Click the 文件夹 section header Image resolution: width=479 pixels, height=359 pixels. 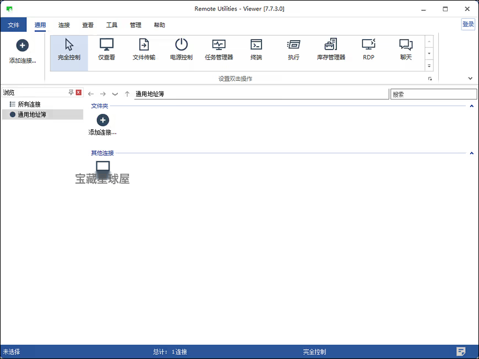pos(100,106)
